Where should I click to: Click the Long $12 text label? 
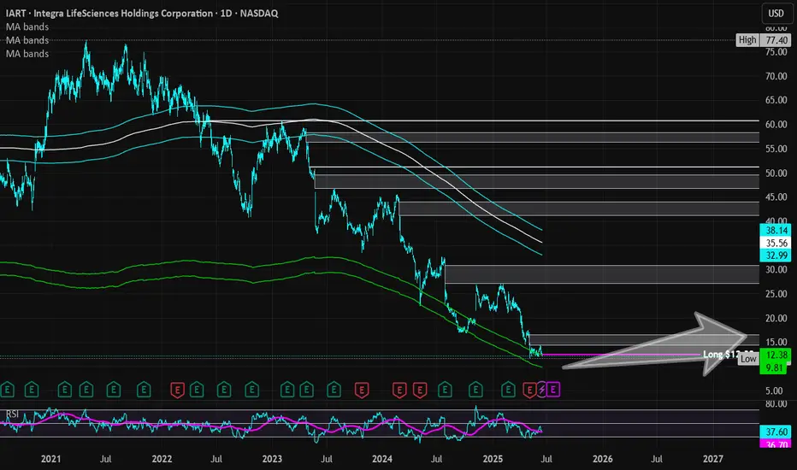tap(728, 354)
